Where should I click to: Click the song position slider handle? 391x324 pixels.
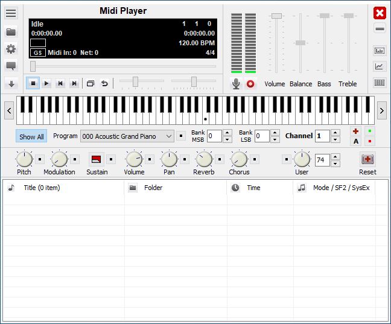point(33,66)
